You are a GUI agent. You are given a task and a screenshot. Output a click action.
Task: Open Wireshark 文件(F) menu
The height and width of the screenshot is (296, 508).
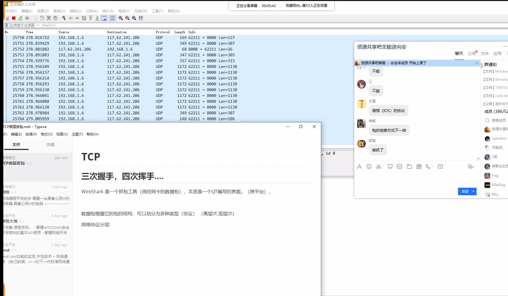(11, 11)
